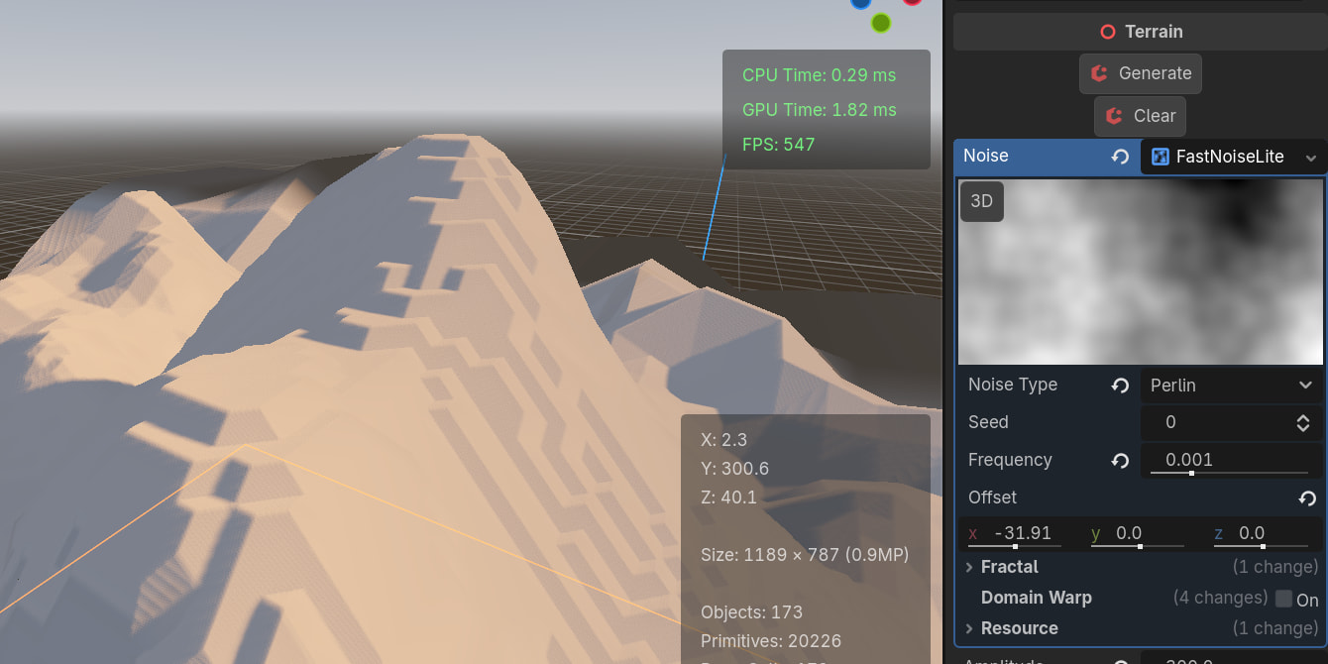Screen dimensions: 1328x664
Task: Open the FastNoiseLite resource dropdown arrow
Action: click(1311, 158)
